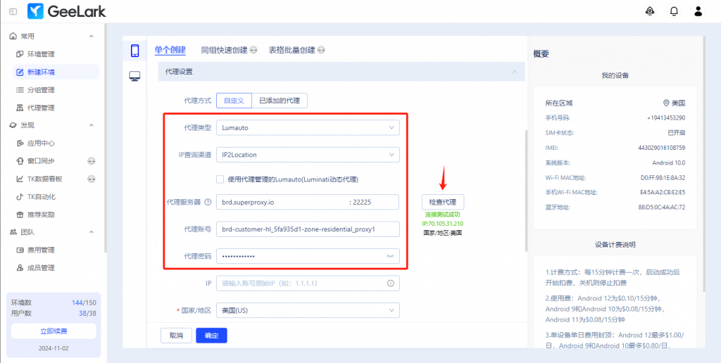Switch to 同组快速创建 tab
This screenshot has width=721, height=363.
pyautogui.click(x=224, y=50)
